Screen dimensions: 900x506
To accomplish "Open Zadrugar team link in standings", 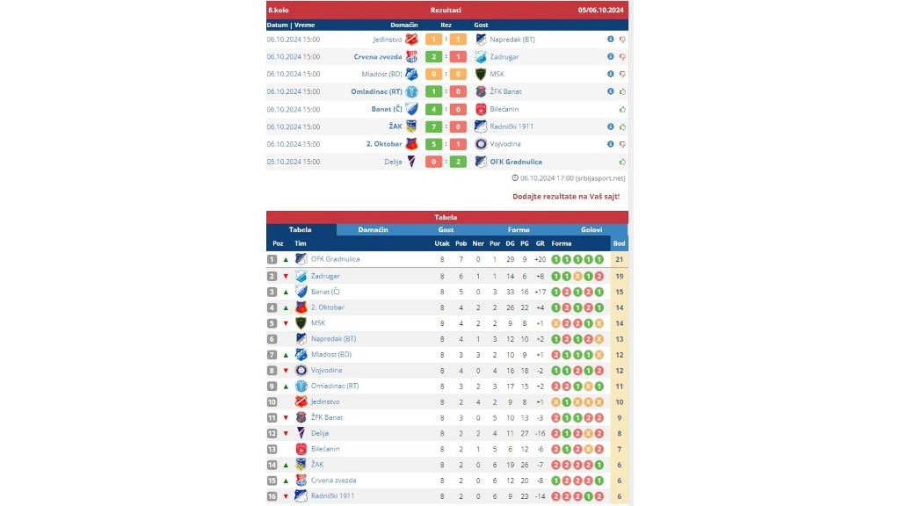I will pos(325,276).
